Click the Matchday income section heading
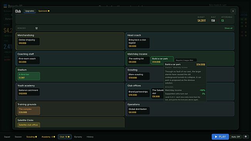The image size is (251, 141). click(137, 54)
